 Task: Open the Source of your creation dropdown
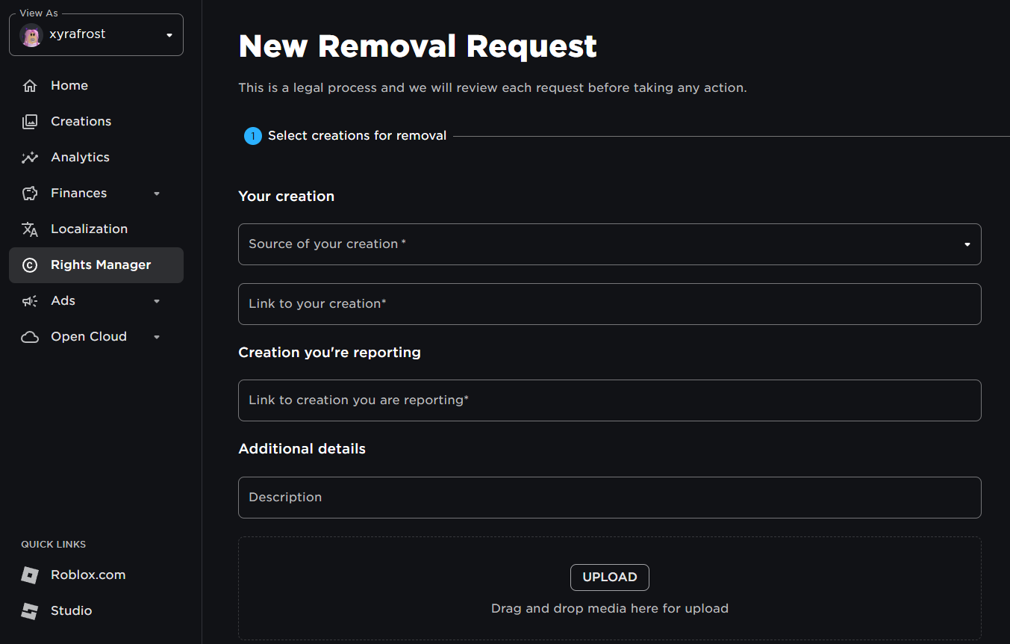[x=609, y=244]
